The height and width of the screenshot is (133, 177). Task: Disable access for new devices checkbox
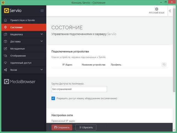(53, 98)
